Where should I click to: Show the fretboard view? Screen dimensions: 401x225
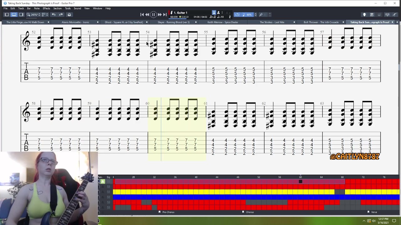(364, 15)
